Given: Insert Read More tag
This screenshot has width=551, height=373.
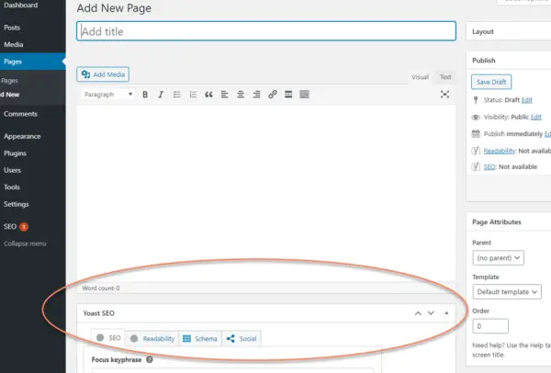Looking at the screenshot, I should coord(288,95).
